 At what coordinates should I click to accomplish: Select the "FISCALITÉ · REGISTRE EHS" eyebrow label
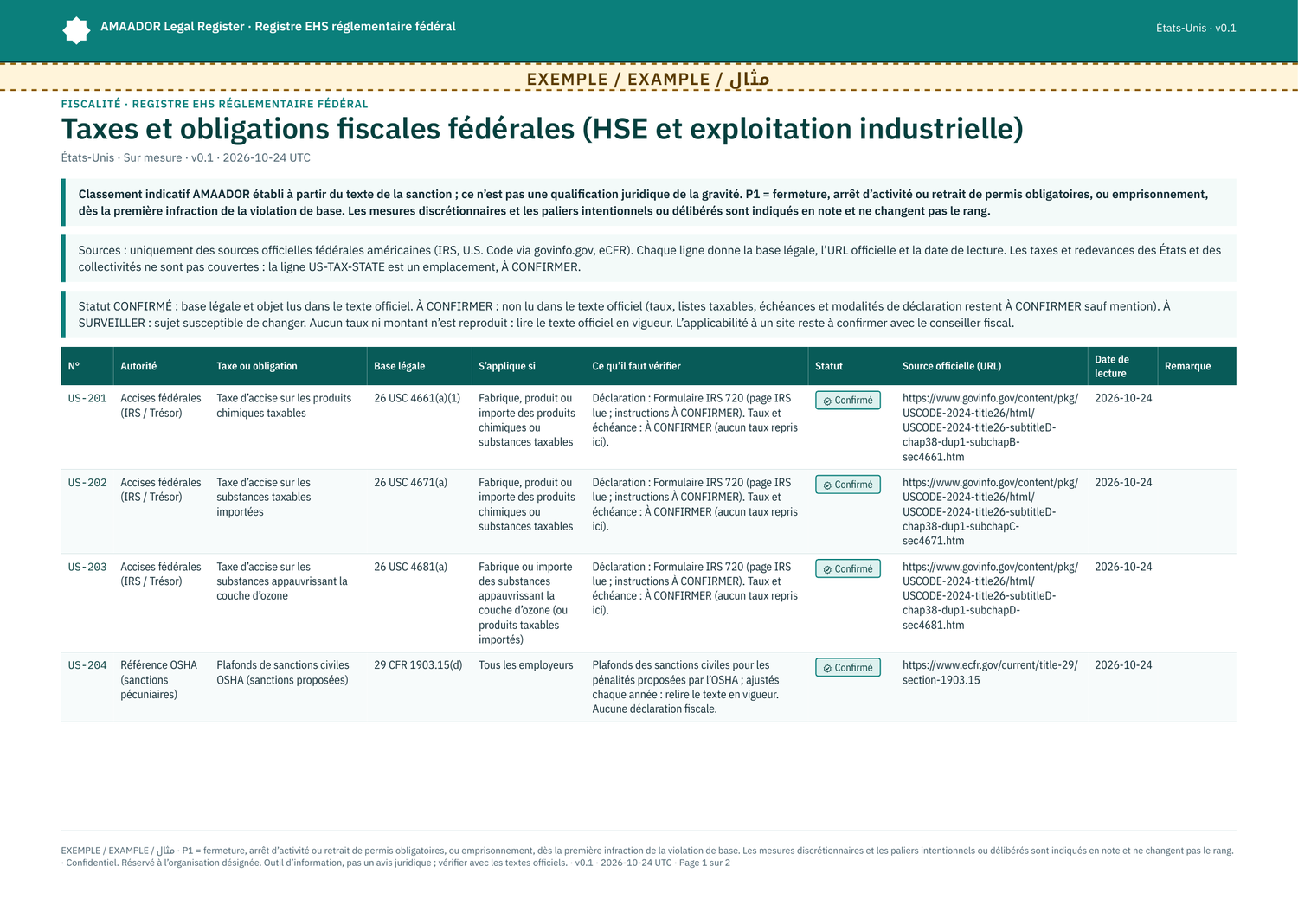[215, 104]
